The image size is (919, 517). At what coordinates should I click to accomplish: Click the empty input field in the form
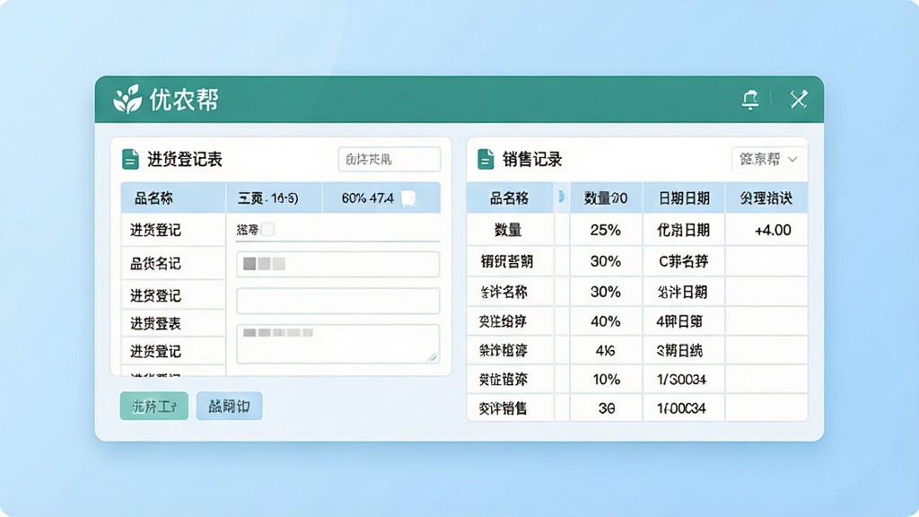pos(337,301)
